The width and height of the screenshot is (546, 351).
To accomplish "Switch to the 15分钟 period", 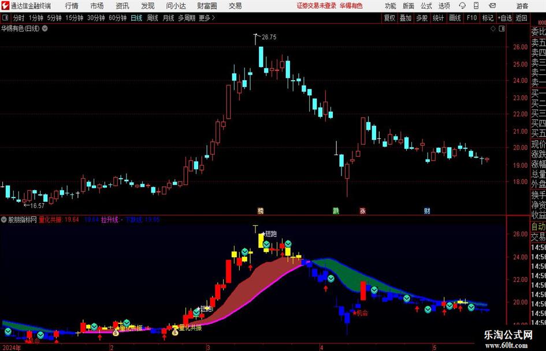I will click(x=74, y=18).
